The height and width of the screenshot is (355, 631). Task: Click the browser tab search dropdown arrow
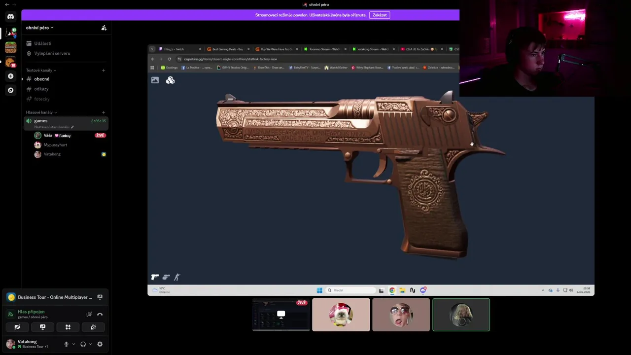pyautogui.click(x=152, y=49)
